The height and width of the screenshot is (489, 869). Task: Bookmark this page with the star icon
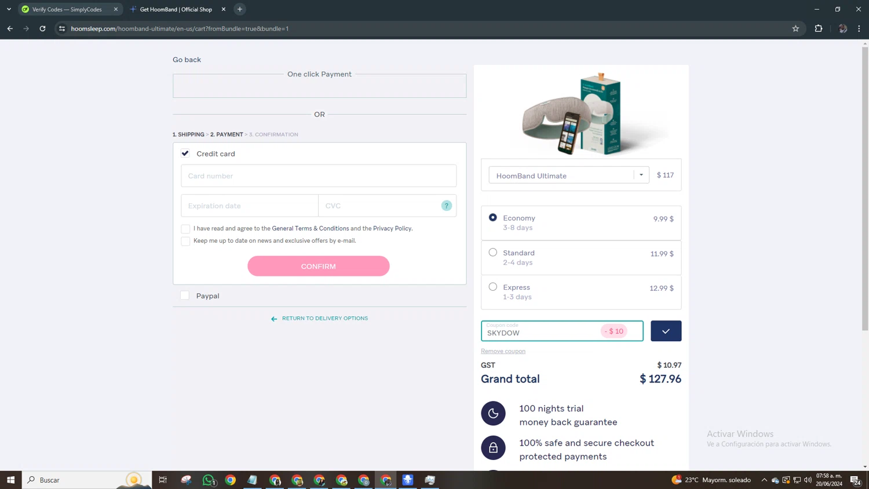[x=795, y=28]
